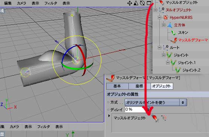
Task: Open カメラ menu in bottom viewport
Action: [14, 126]
